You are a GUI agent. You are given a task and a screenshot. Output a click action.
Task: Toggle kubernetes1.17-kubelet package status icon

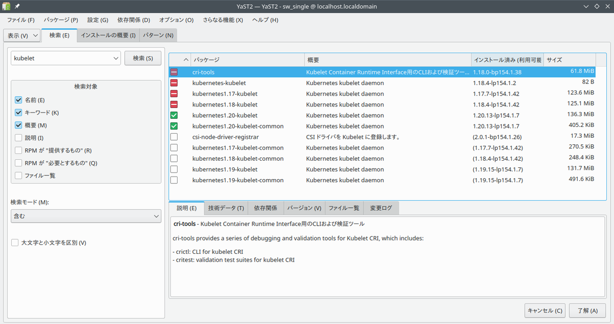click(174, 94)
